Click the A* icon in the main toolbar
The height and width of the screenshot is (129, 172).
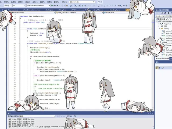(124, 5)
